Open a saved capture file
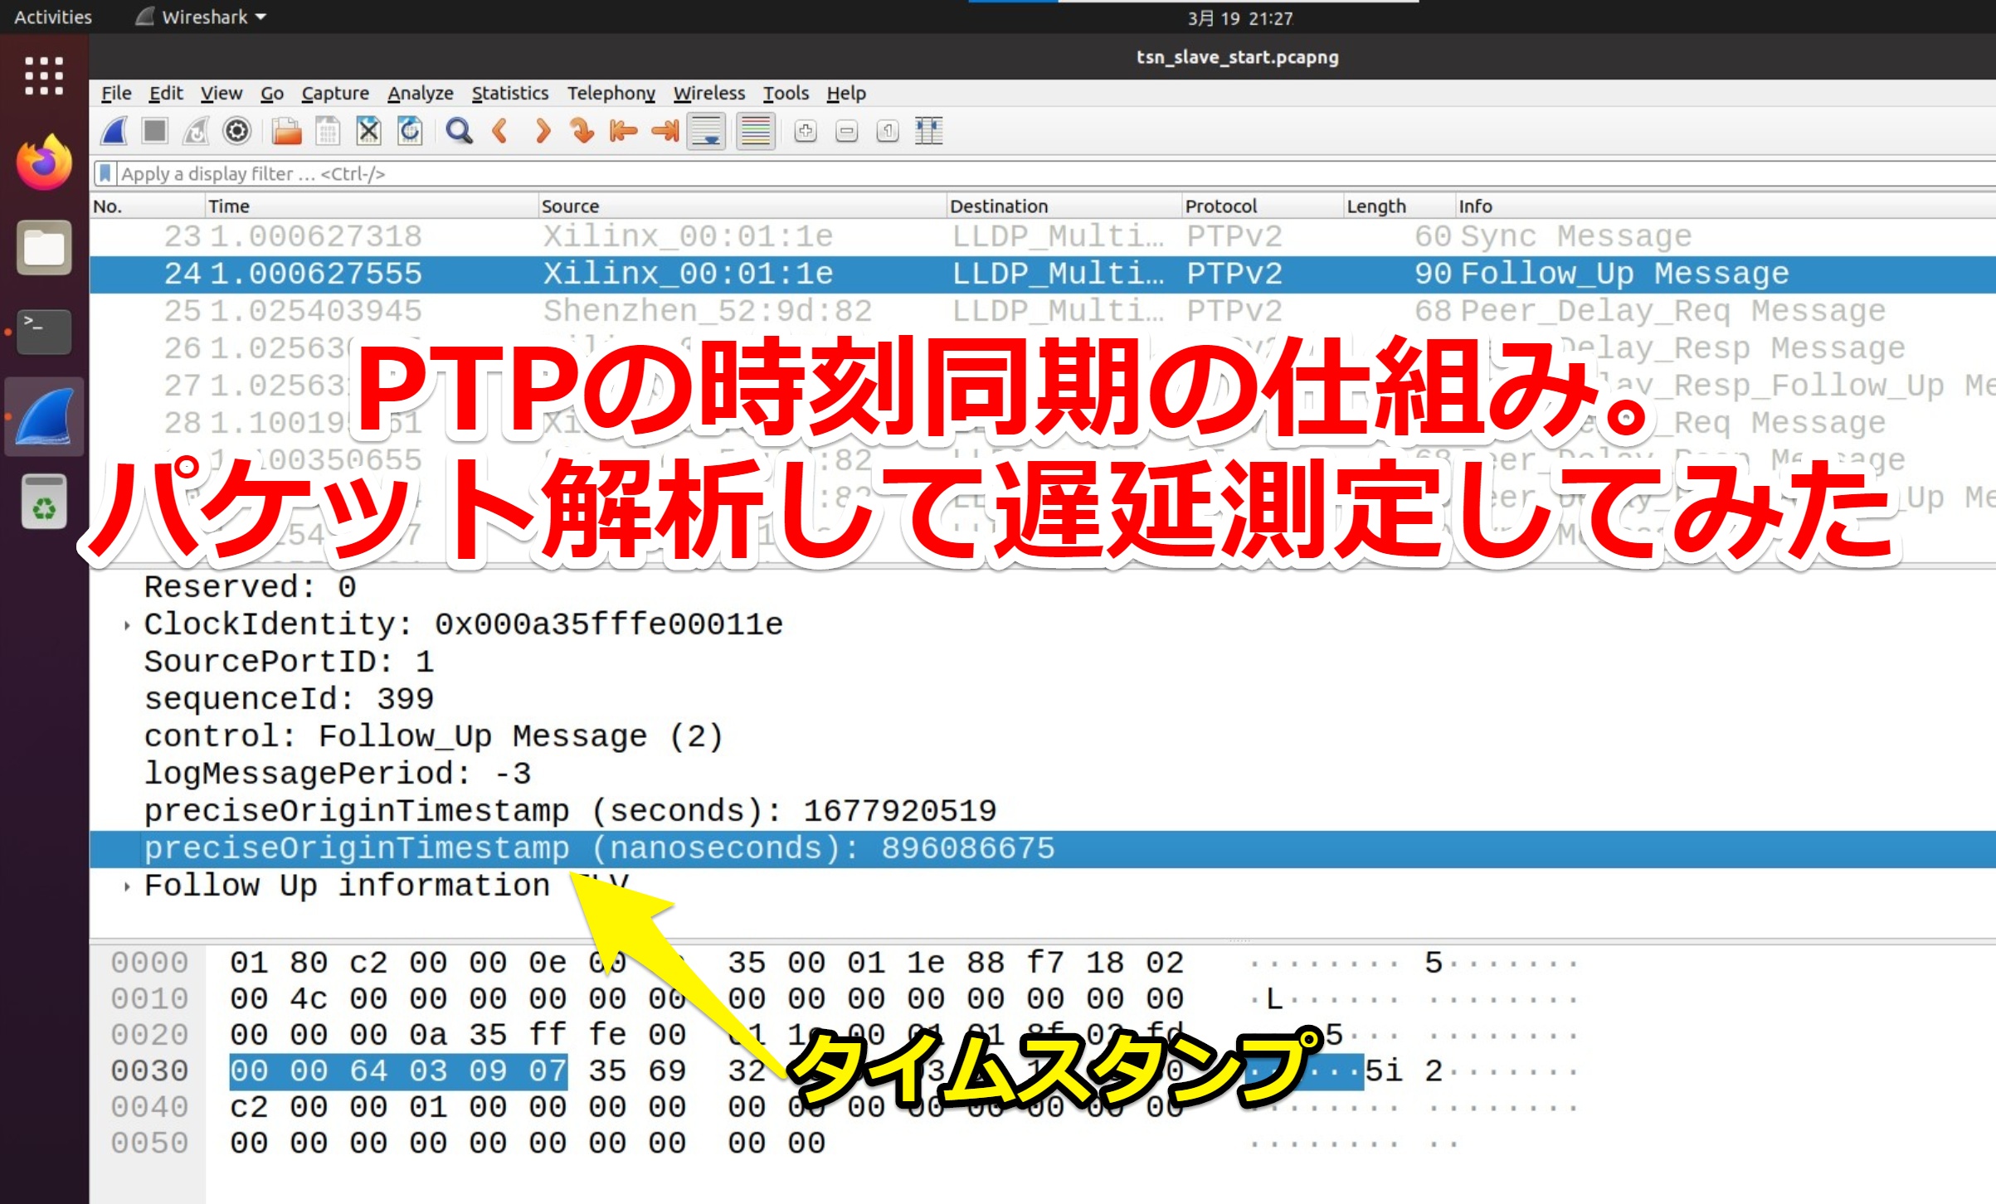Screen dimensions: 1996x1204 [x=285, y=131]
